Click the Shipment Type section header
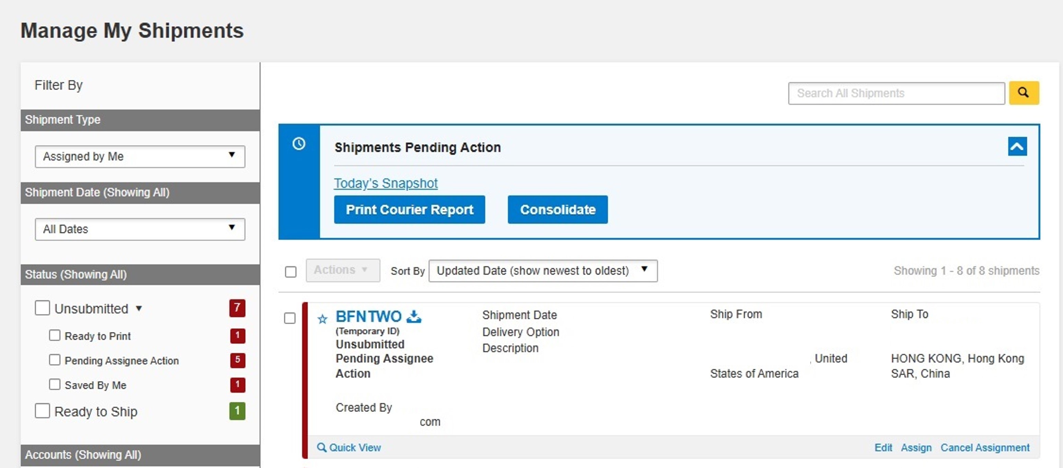Screen dimensions: 1063x468 click(140, 120)
